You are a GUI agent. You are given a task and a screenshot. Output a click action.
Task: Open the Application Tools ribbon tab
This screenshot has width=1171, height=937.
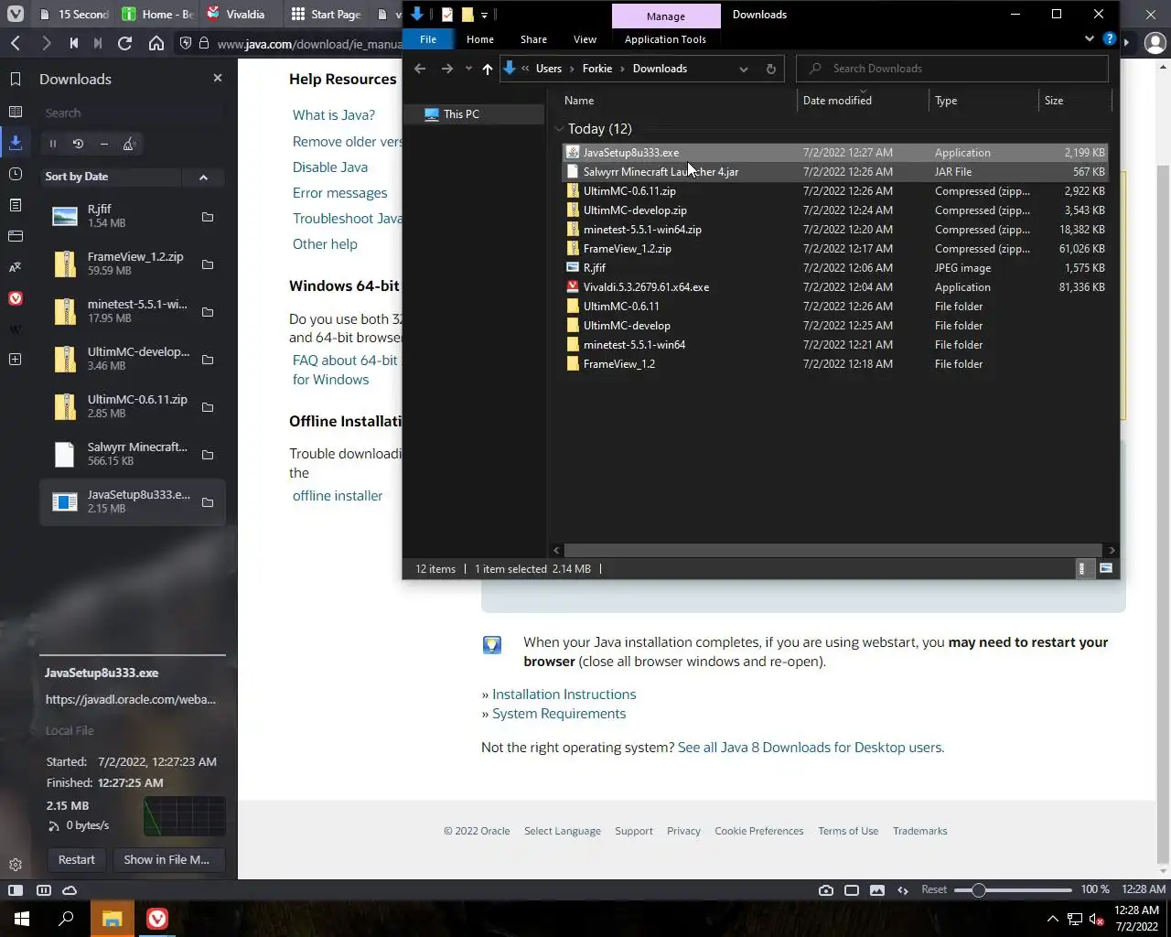(665, 39)
